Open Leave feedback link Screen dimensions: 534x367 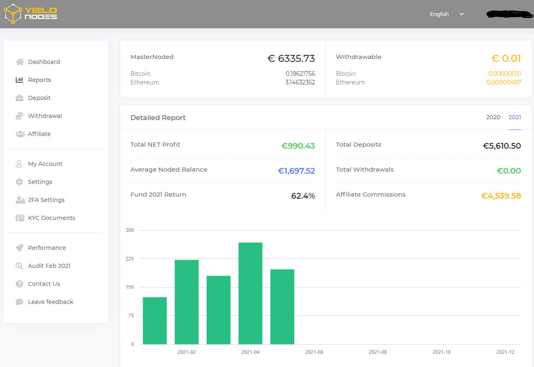pos(50,302)
